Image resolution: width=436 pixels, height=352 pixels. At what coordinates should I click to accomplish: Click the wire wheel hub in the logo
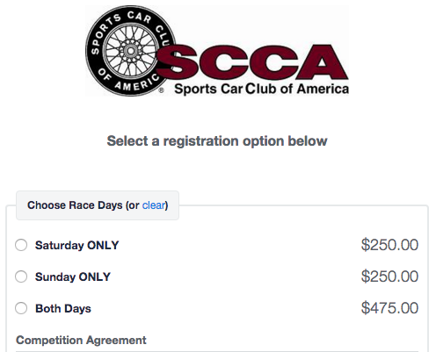coord(131,51)
